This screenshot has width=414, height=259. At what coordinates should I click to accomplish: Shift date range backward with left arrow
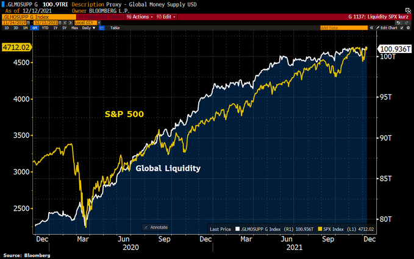point(65,23)
